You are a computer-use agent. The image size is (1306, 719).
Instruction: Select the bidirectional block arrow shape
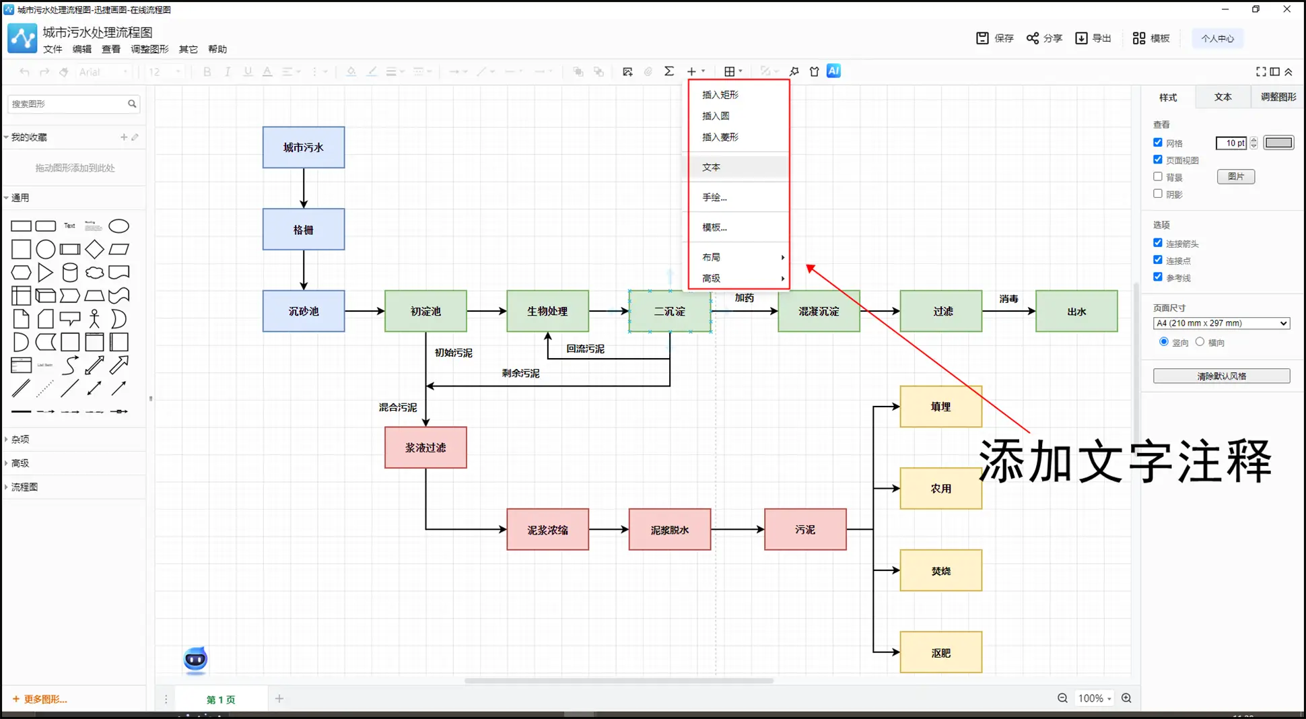94,365
